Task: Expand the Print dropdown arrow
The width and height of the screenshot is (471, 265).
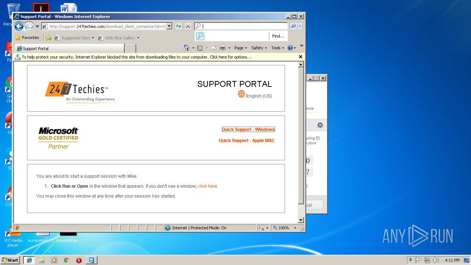Action: (229, 48)
